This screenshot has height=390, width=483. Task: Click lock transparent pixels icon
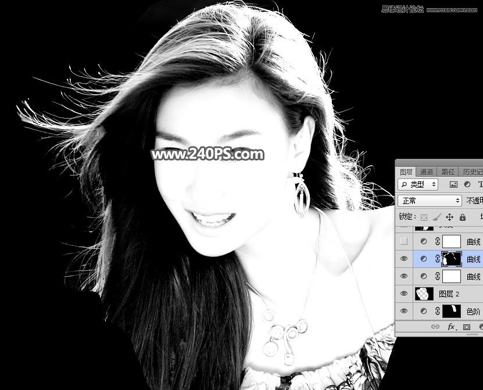pos(424,217)
